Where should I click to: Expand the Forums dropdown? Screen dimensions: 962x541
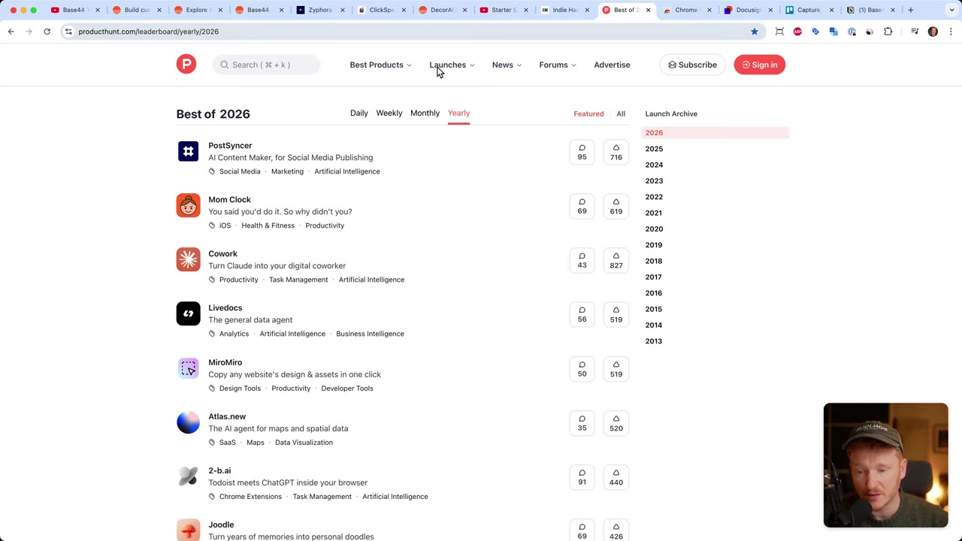click(x=558, y=65)
